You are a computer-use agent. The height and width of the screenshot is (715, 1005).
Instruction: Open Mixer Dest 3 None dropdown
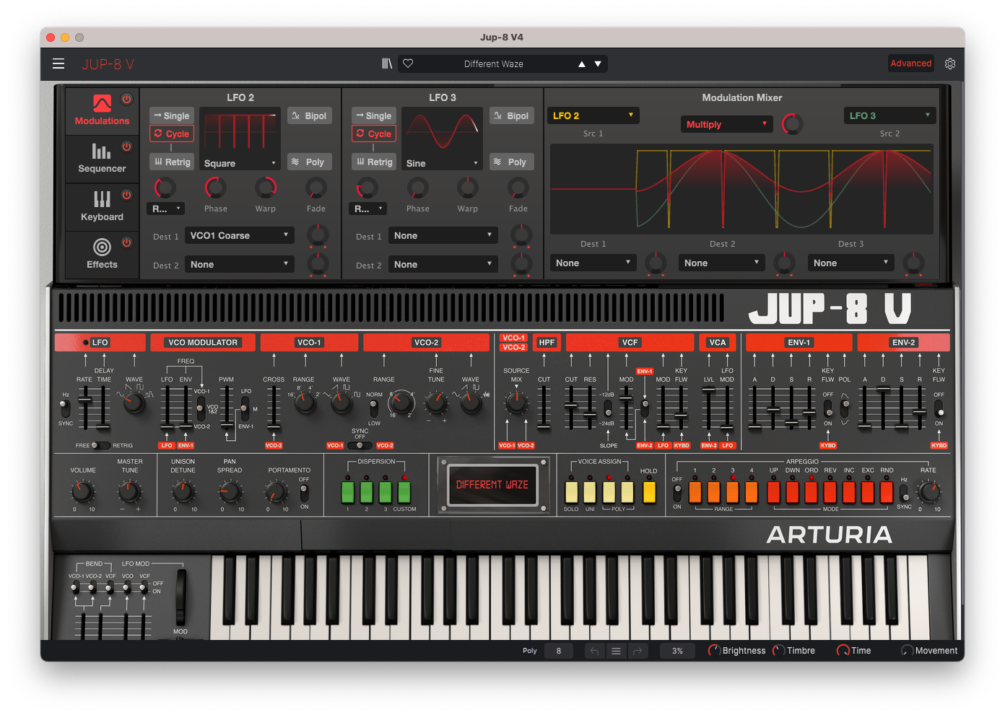(x=850, y=263)
